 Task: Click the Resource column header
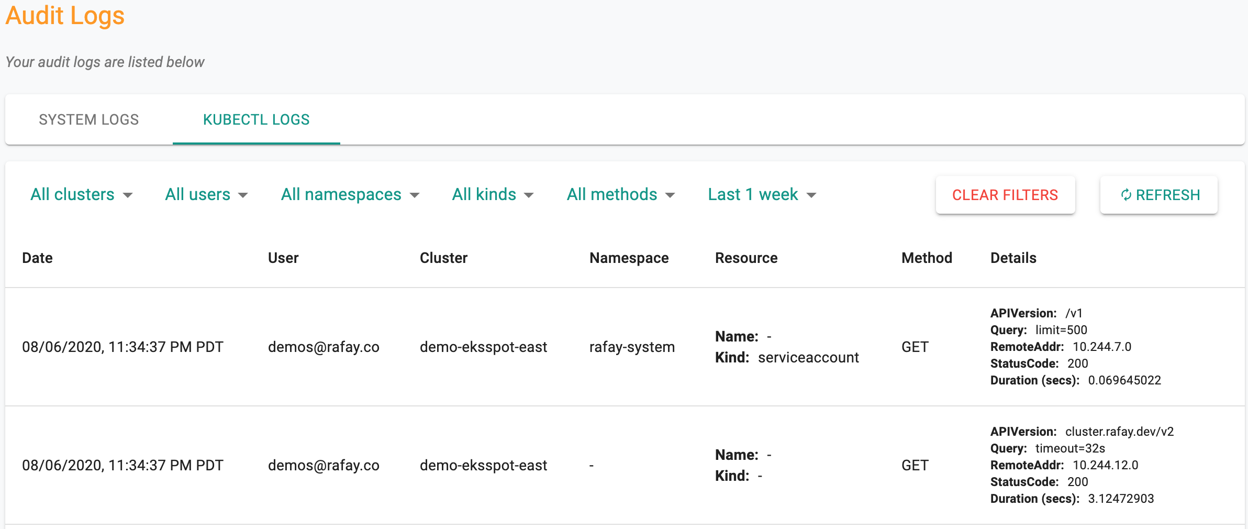746,258
